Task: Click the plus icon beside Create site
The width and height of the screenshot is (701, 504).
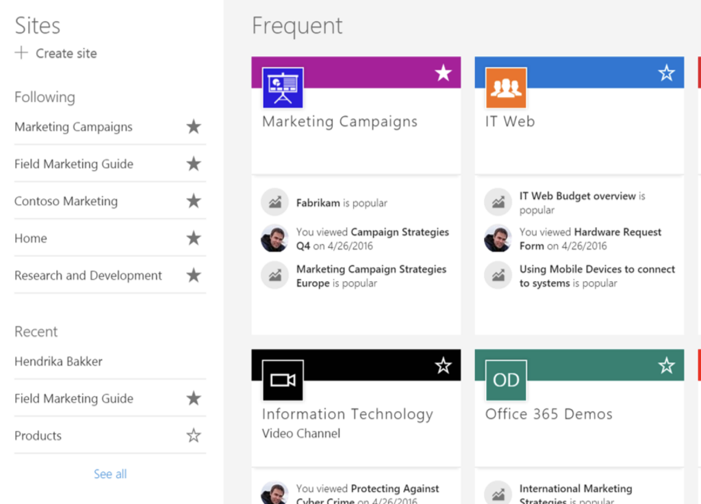Action: (21, 53)
